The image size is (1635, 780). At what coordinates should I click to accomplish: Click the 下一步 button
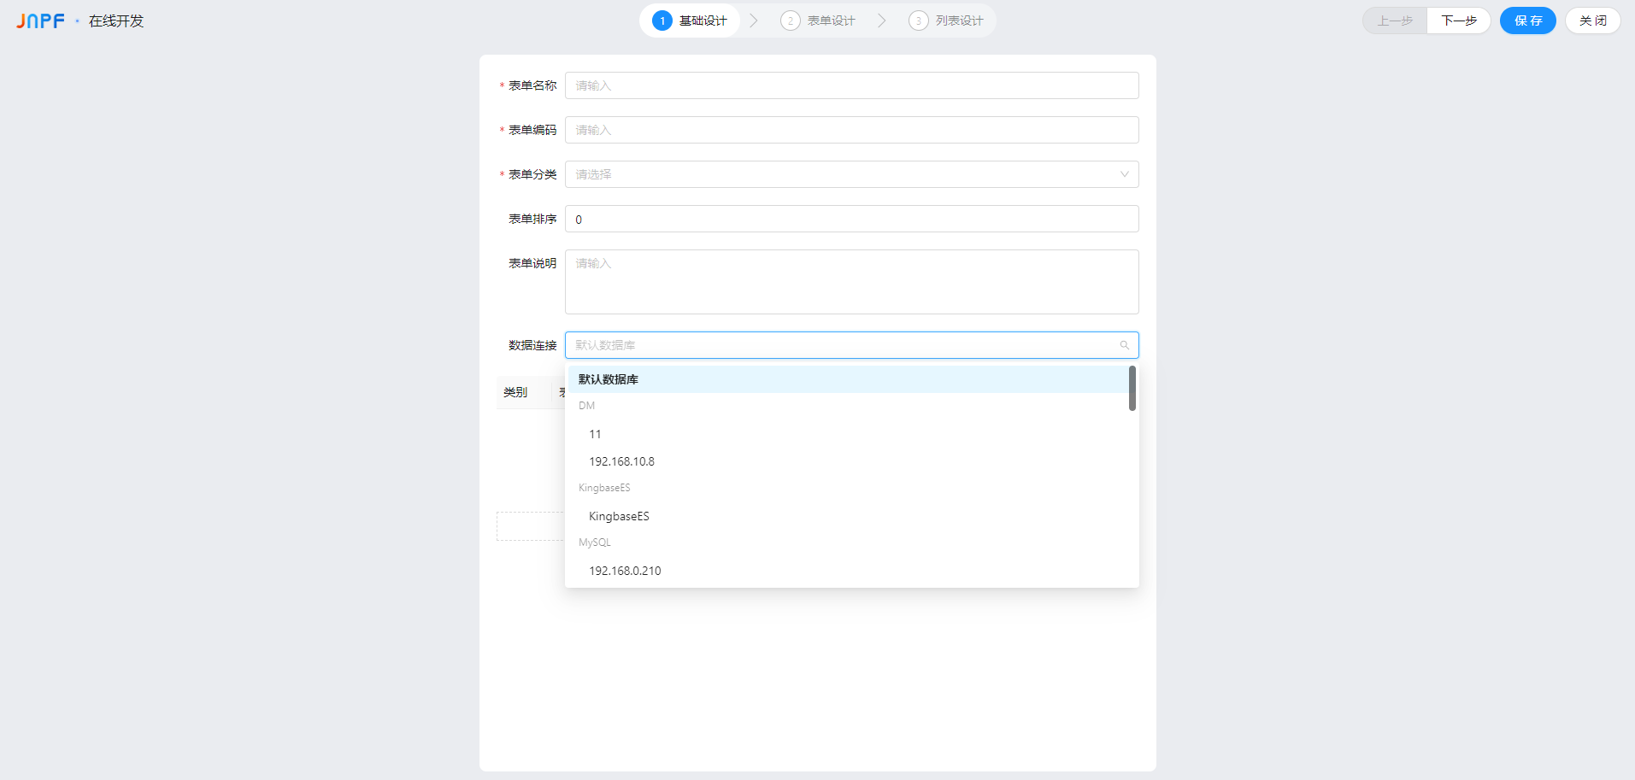coord(1458,21)
